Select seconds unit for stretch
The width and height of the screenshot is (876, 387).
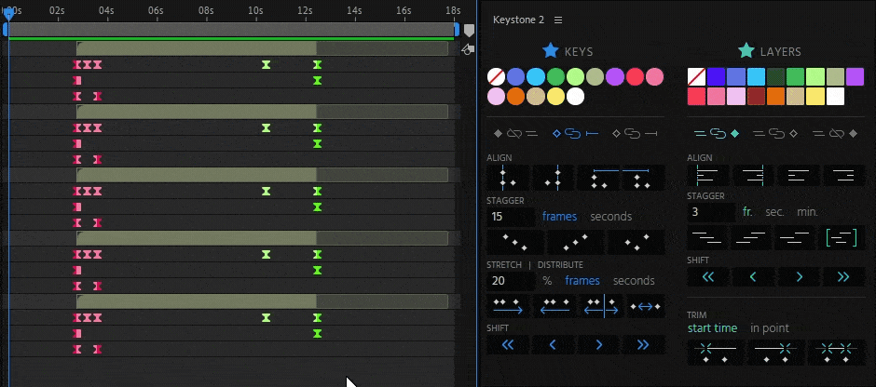(x=634, y=281)
